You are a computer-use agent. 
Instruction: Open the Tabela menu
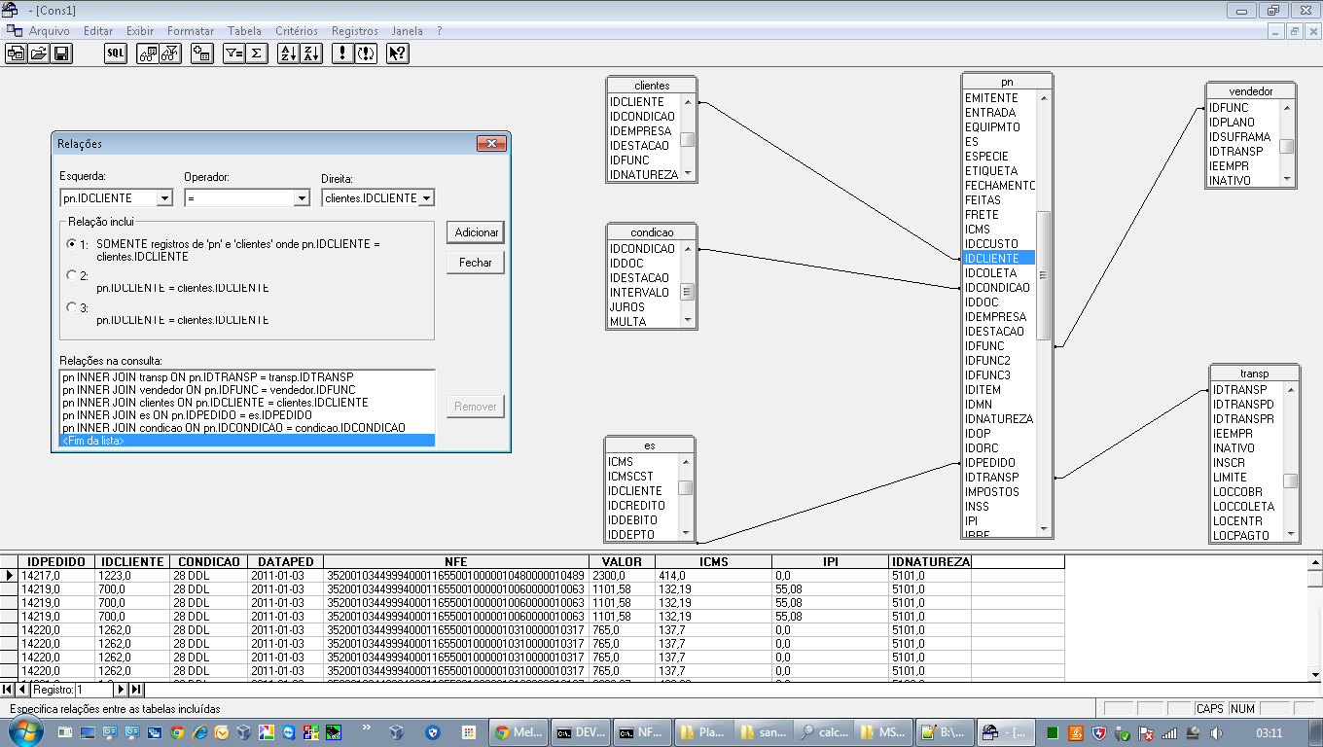click(244, 31)
